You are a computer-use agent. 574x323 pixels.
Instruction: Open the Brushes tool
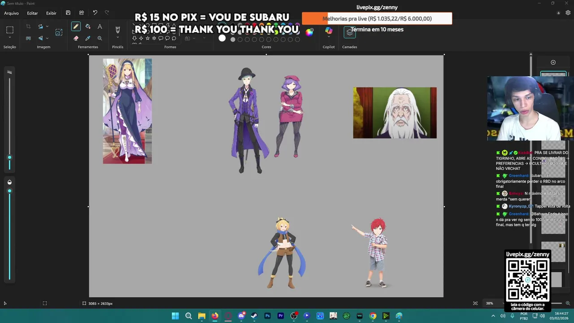click(x=117, y=30)
